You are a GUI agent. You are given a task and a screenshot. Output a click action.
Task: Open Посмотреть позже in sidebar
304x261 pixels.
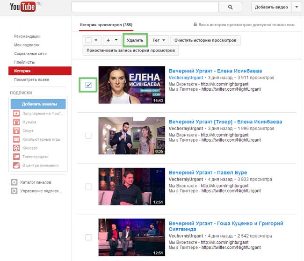31,80
